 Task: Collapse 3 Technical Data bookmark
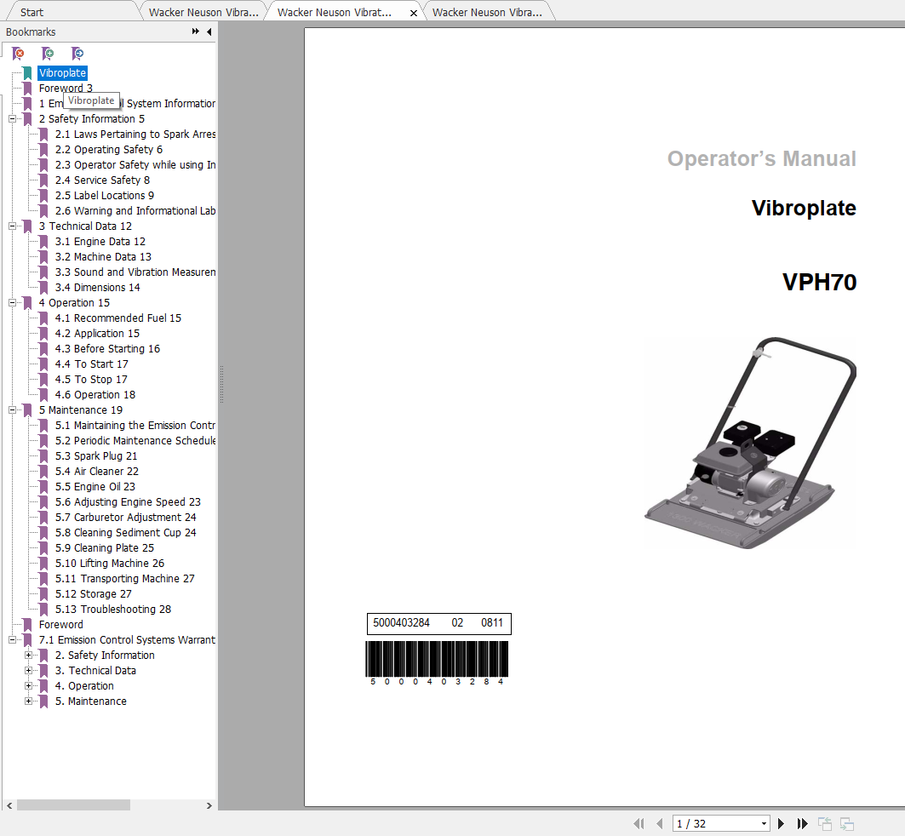(x=12, y=226)
